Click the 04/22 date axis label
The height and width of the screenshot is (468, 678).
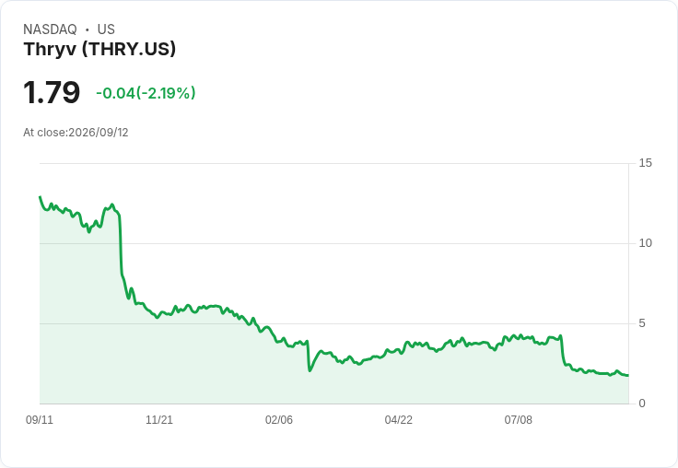click(x=398, y=419)
